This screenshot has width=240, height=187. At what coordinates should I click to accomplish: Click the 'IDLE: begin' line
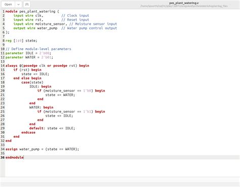coord(41,87)
